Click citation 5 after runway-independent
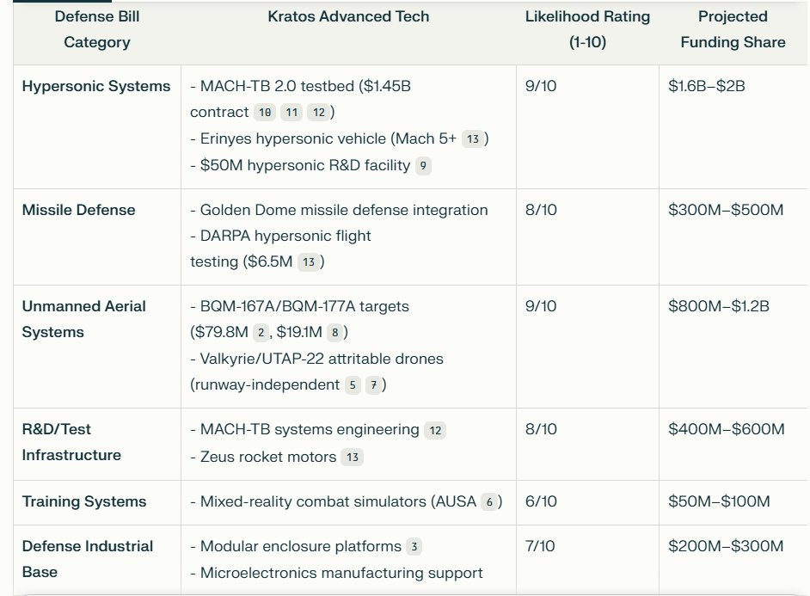810x596 pixels. click(353, 384)
